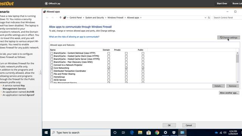Open the Windows Start menu
This screenshot has height=136, width=242.
(x=46, y=133)
